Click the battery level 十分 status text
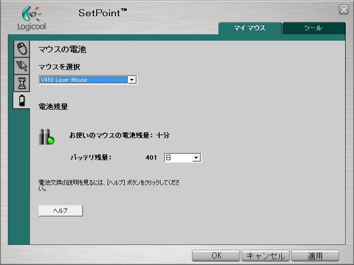The image size is (354, 265). tap(119, 135)
